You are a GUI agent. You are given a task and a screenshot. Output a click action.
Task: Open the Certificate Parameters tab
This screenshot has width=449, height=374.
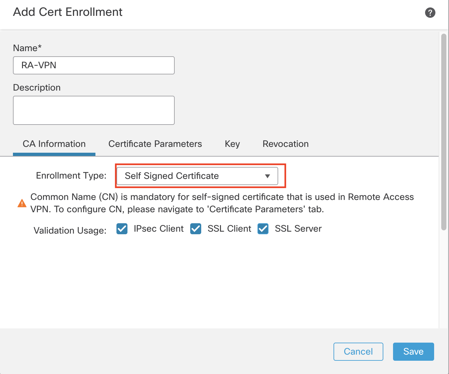coord(155,144)
